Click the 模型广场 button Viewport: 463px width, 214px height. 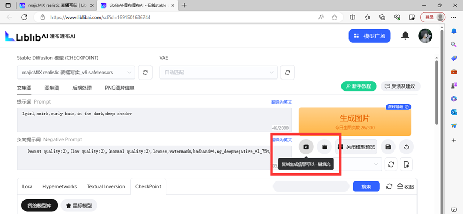tap(369, 36)
